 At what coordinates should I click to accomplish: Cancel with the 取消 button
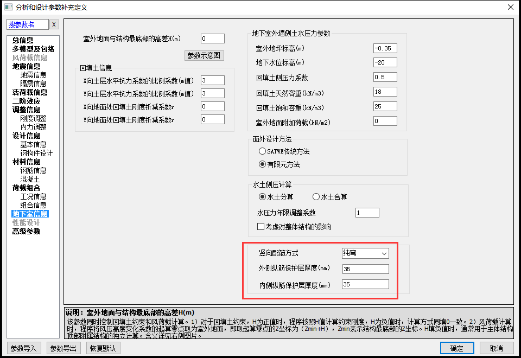[x=497, y=348]
